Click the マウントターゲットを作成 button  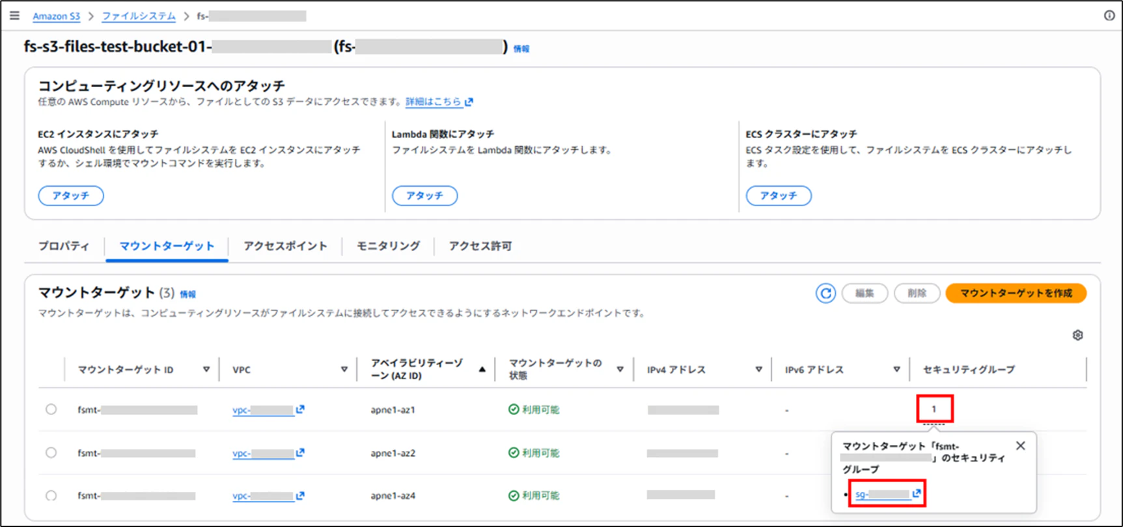pos(1016,293)
